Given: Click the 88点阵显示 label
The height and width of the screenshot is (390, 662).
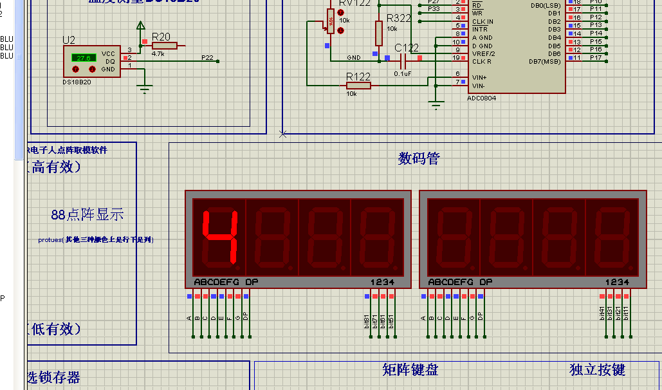Looking at the screenshot, I should coord(87,215).
